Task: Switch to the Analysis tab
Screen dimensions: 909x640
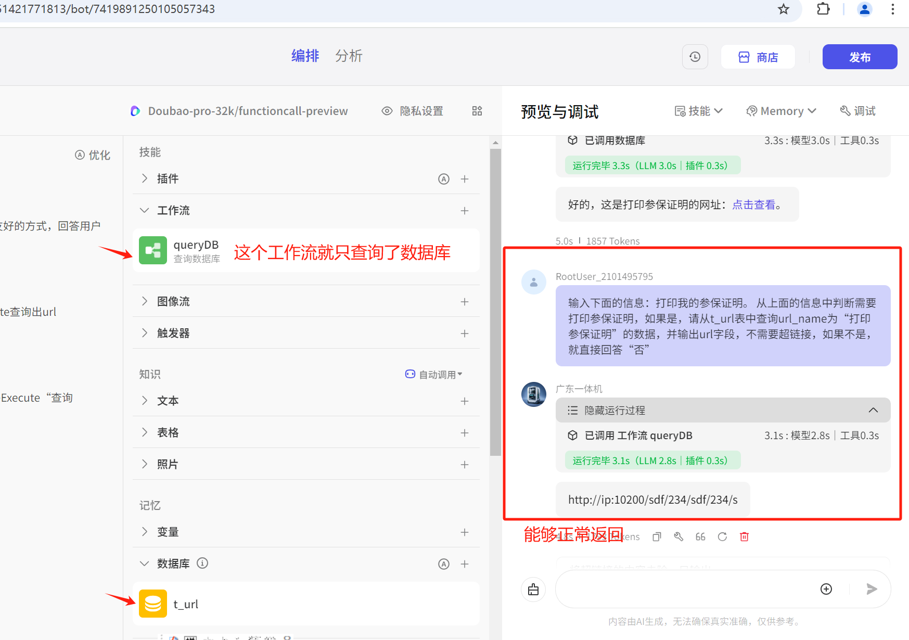Action: 349,56
